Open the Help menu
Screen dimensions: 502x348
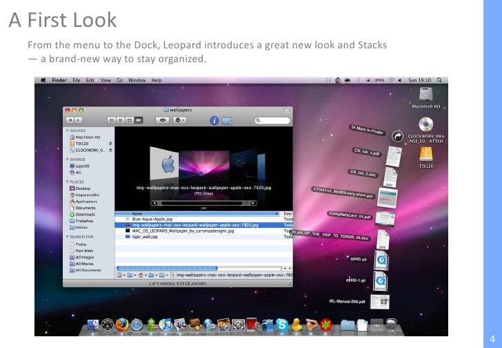click(157, 80)
